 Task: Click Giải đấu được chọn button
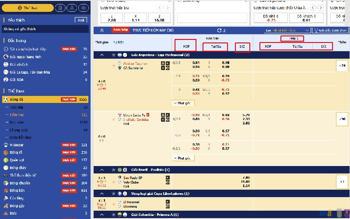pyautogui.click(x=330, y=30)
